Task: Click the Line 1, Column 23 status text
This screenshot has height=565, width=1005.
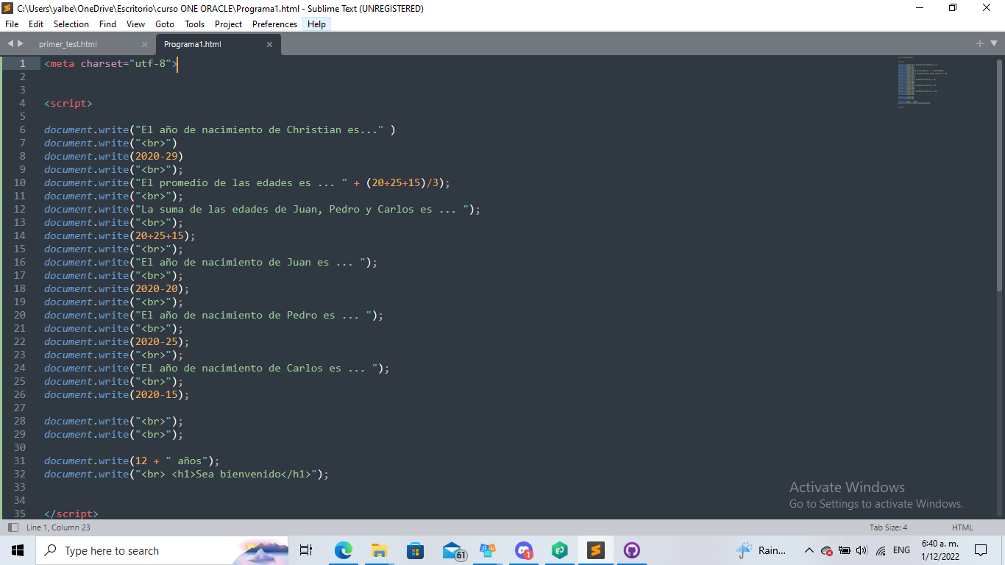Action: [58, 527]
